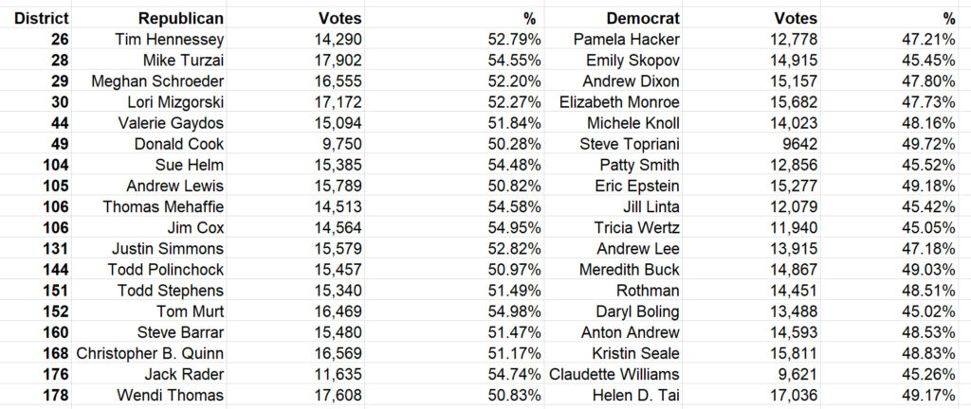This screenshot has width=971, height=409.
Task: Select the District header cell
Action: click(x=36, y=19)
